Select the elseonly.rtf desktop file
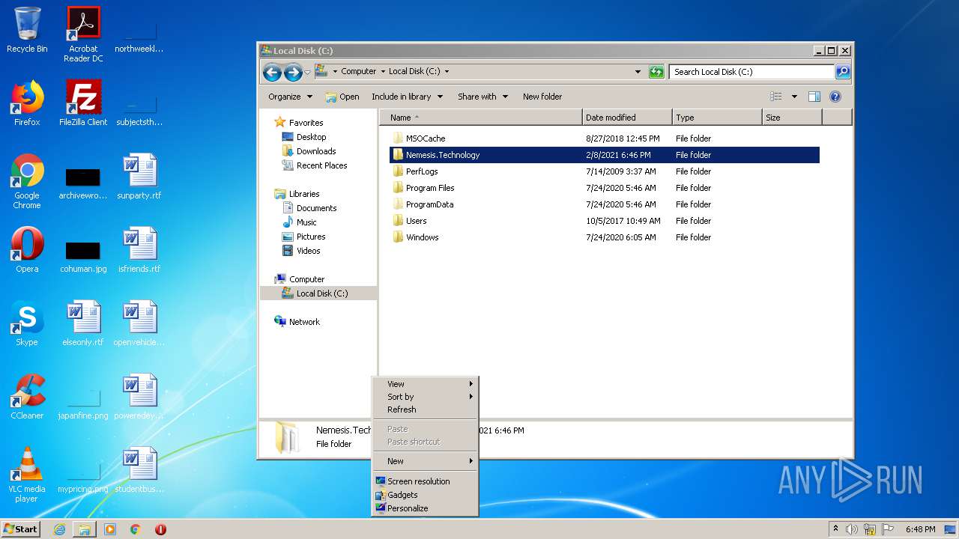The width and height of the screenshot is (959, 539). [x=83, y=323]
